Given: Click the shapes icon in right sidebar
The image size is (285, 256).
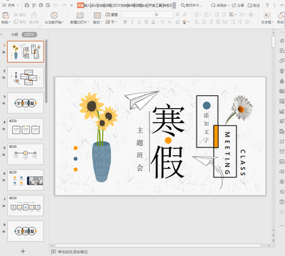Looking at the screenshot, I should click(x=281, y=60).
